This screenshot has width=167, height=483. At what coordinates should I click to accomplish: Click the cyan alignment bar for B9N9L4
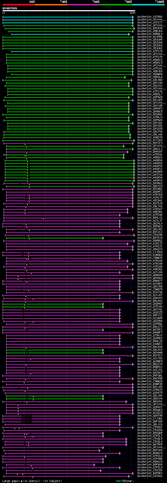coord(70,34)
